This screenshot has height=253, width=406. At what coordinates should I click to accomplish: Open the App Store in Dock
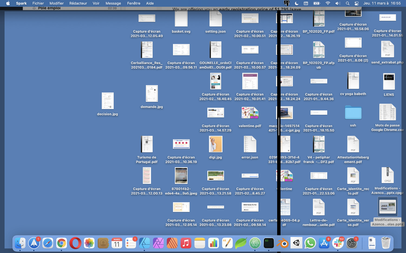(x=324, y=243)
